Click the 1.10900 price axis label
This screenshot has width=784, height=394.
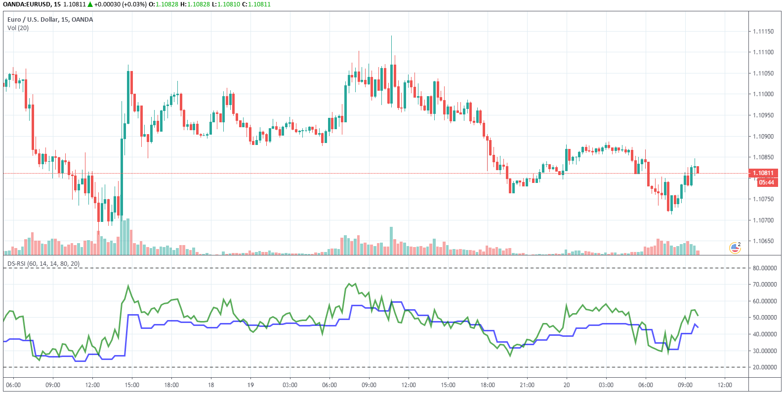tap(763, 137)
